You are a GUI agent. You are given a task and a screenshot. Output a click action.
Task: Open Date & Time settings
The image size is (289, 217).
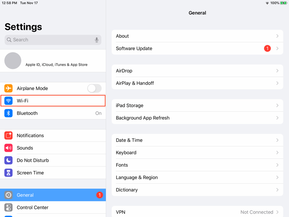(x=198, y=140)
